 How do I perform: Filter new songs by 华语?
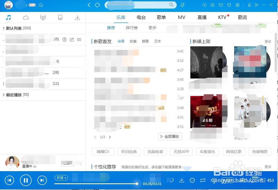pyautogui.click(x=121, y=41)
